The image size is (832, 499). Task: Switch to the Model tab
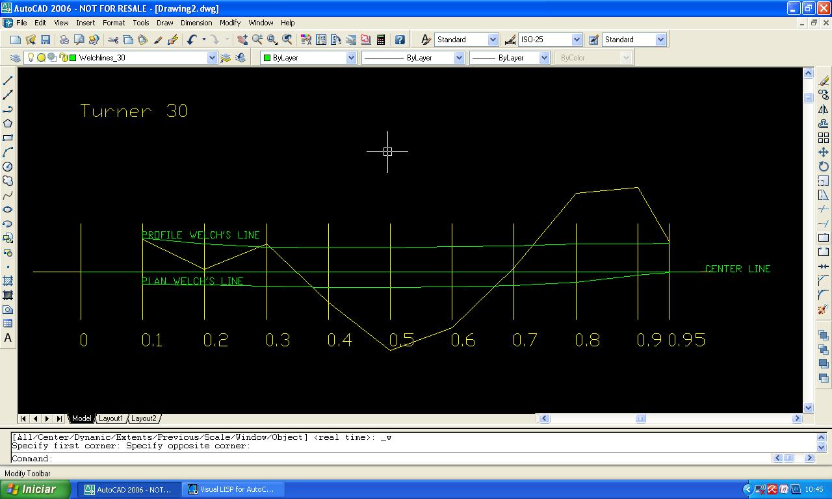coord(81,418)
